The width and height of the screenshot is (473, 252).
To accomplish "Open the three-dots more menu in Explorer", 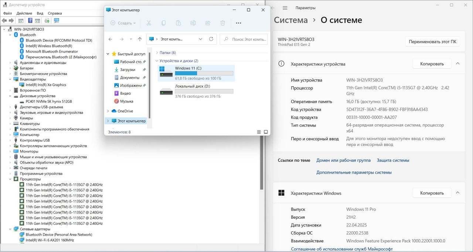I will tap(238, 23).
